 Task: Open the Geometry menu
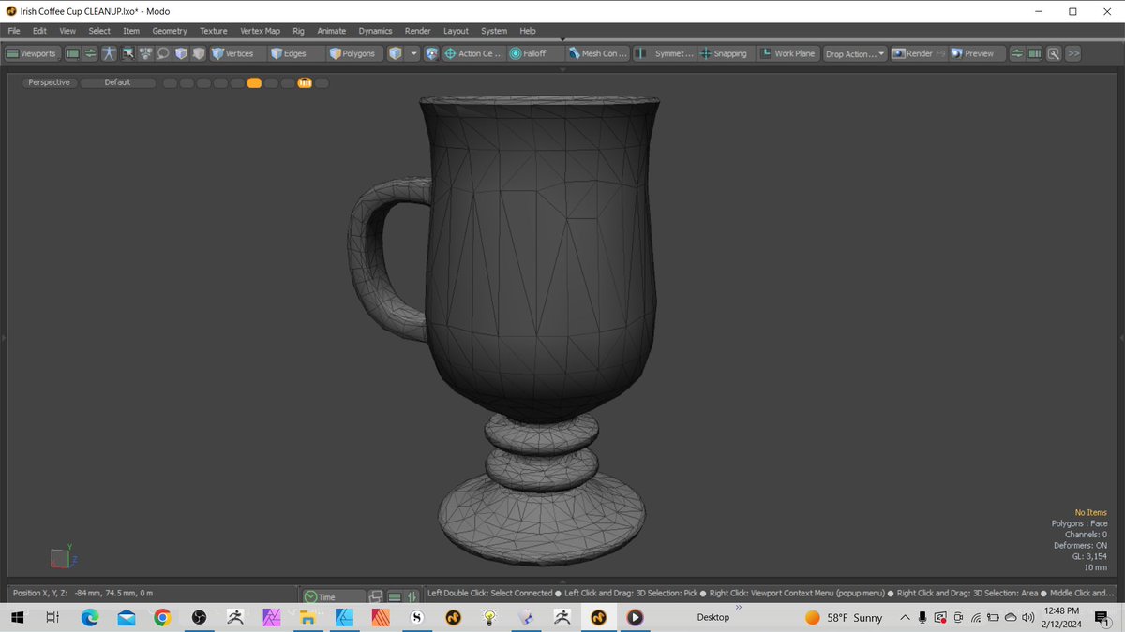170,31
